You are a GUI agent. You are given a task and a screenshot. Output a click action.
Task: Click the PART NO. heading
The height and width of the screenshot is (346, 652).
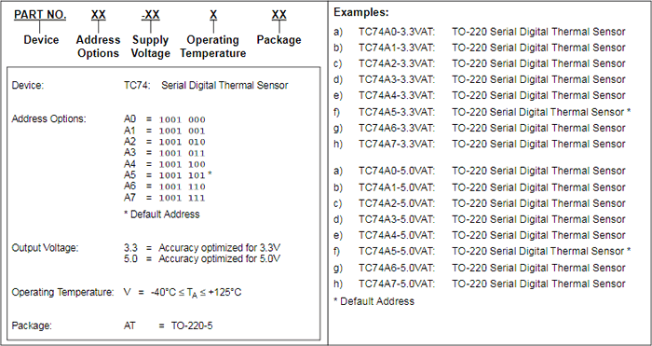pos(40,15)
